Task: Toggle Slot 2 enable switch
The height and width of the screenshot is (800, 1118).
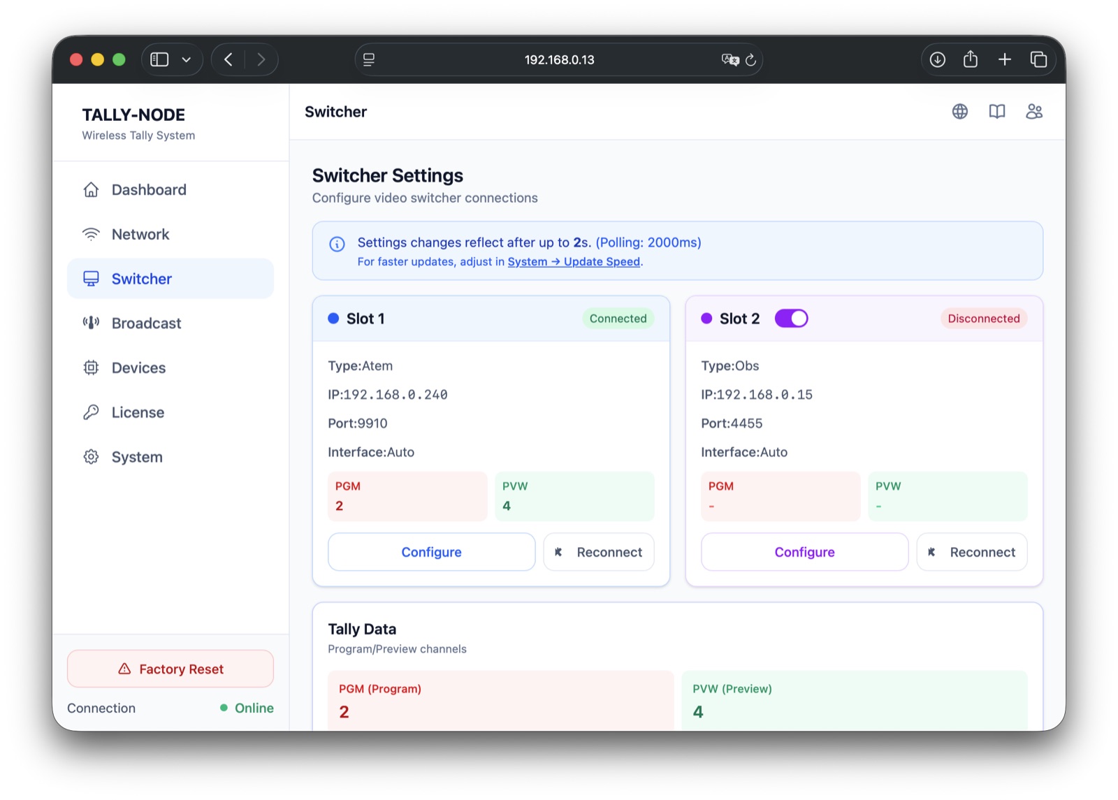Action: [x=791, y=319]
